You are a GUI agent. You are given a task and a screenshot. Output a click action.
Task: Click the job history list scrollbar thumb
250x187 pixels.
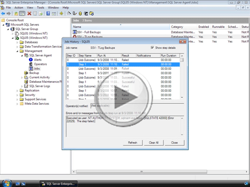tap(182, 60)
